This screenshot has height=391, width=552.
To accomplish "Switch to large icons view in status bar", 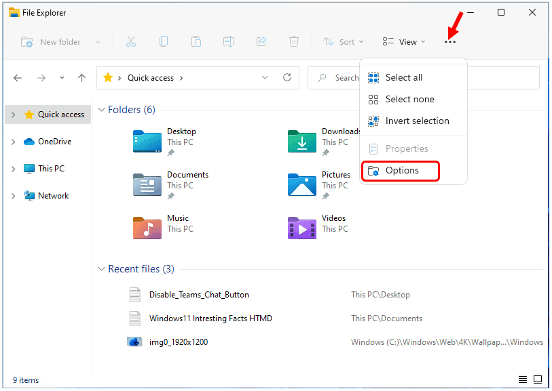I will (538, 379).
